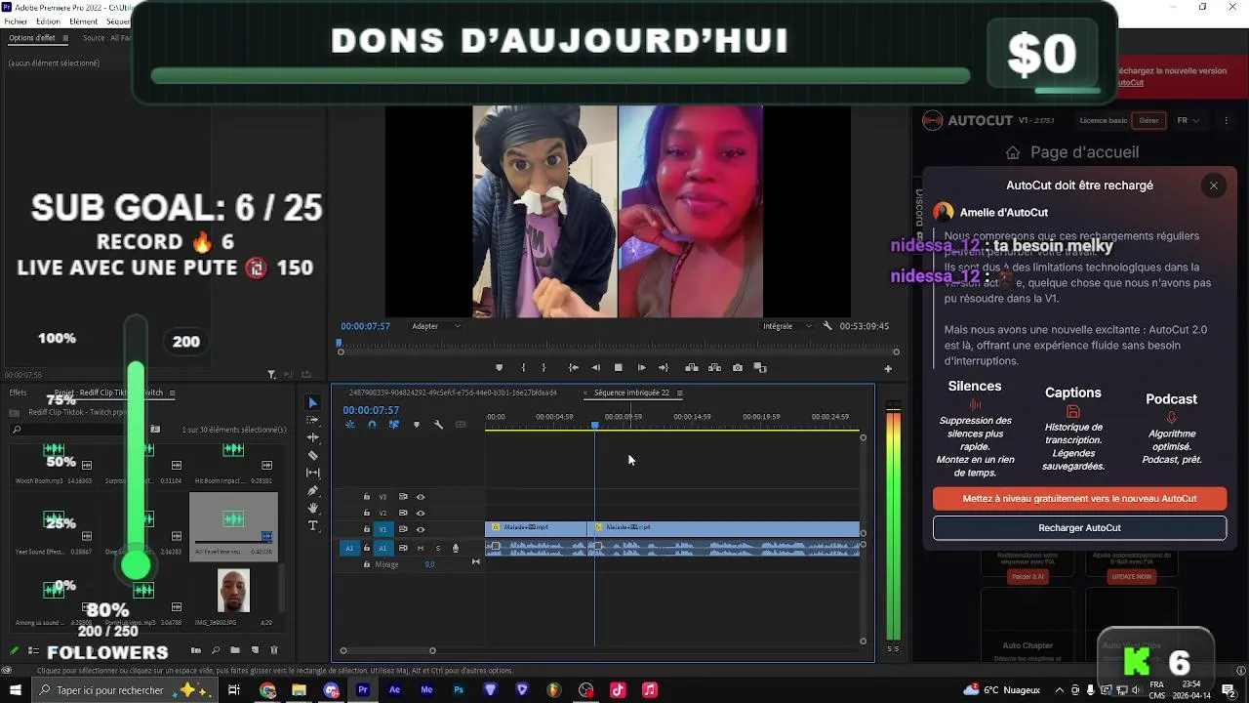
Task: Toggle the V3 track lock
Action: pos(367,497)
